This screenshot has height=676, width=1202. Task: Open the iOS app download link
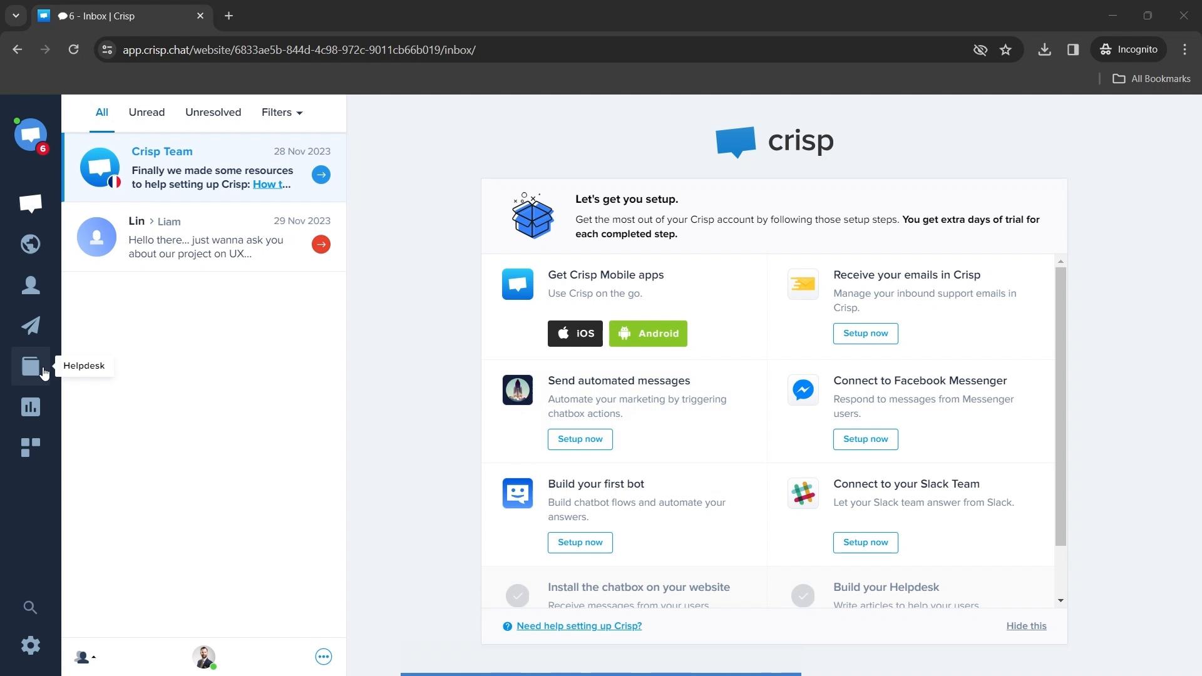[x=575, y=334]
